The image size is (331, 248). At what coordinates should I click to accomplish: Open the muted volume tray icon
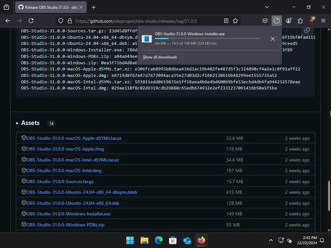(x=289, y=240)
